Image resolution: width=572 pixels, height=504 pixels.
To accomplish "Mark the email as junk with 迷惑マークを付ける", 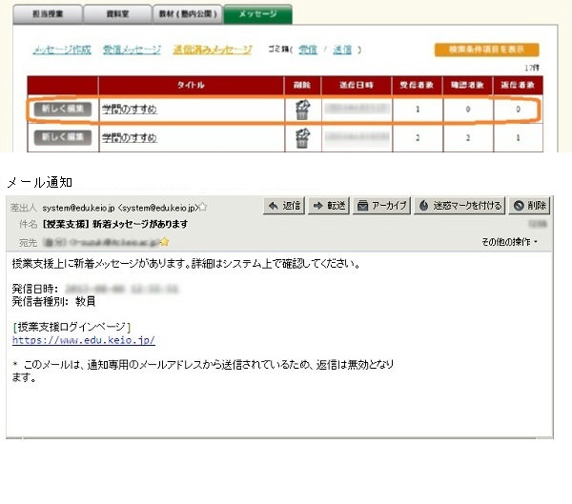I will pyautogui.click(x=460, y=206).
